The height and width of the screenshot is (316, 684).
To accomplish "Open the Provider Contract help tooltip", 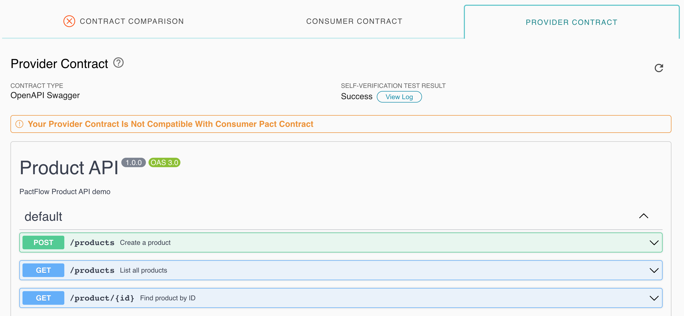I will point(119,63).
